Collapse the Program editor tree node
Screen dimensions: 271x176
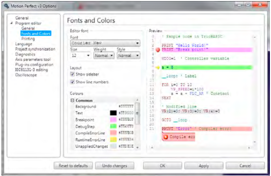12,23
